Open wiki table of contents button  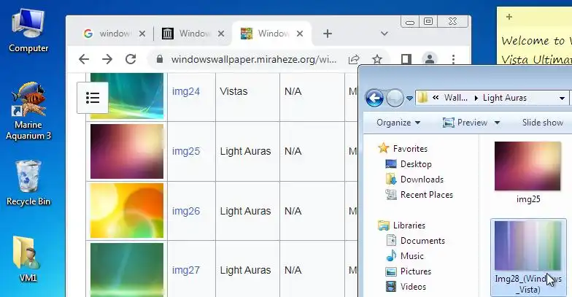(x=93, y=98)
